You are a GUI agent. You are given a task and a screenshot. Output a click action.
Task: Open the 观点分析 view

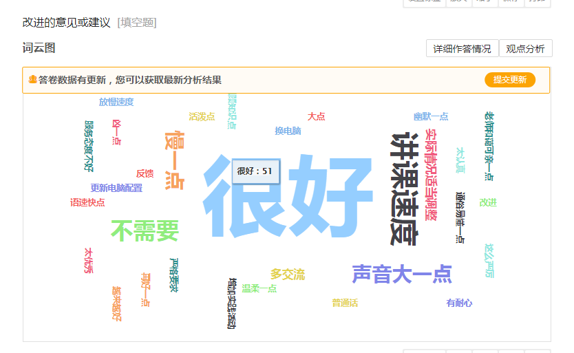(525, 49)
